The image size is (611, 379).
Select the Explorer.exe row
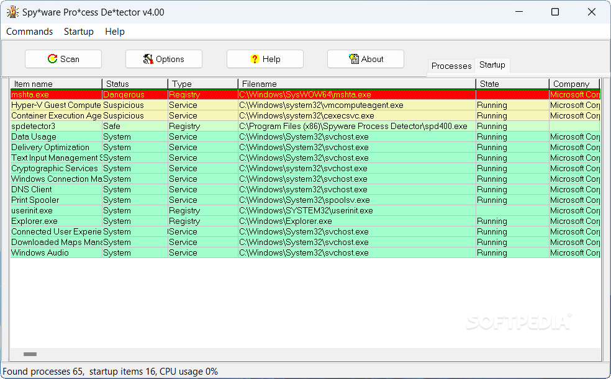coord(305,221)
